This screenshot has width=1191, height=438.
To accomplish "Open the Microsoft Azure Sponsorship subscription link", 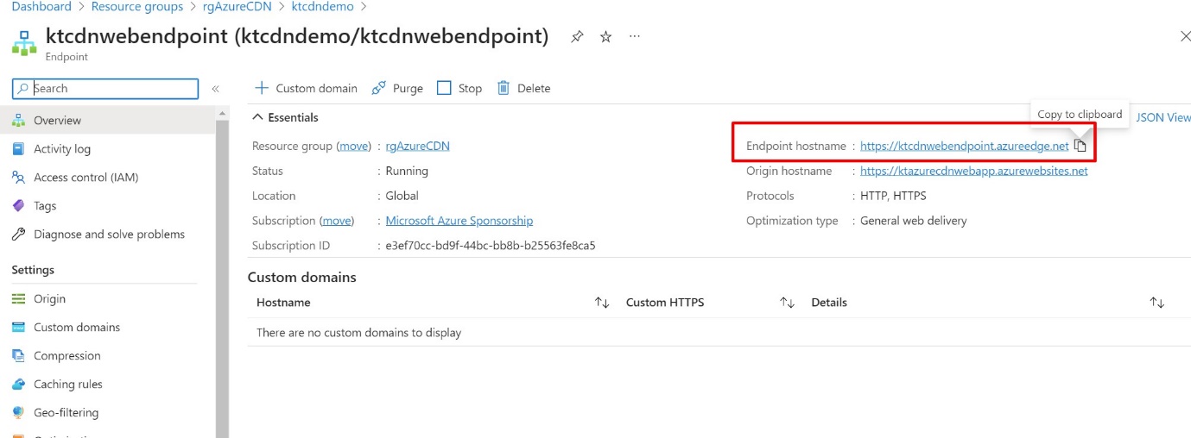I will tap(459, 221).
